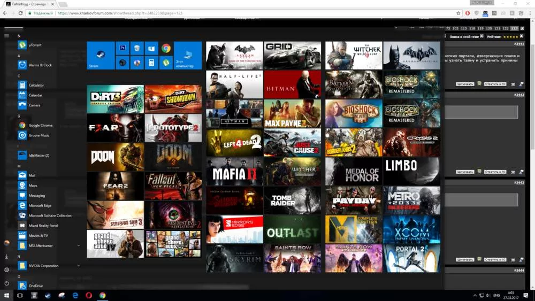Launch The Witcher Wild Hunt tile
Viewport: 535px width, 301px height.
[x=354, y=55]
